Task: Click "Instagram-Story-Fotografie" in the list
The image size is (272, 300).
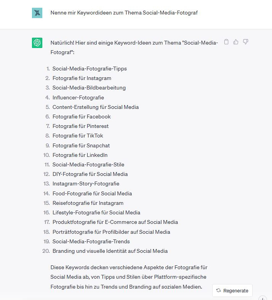Action: (x=86, y=184)
